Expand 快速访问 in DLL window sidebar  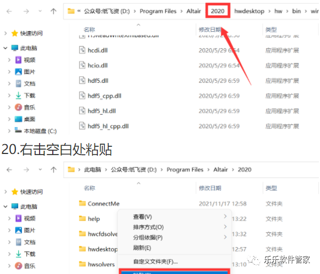coord(5,33)
